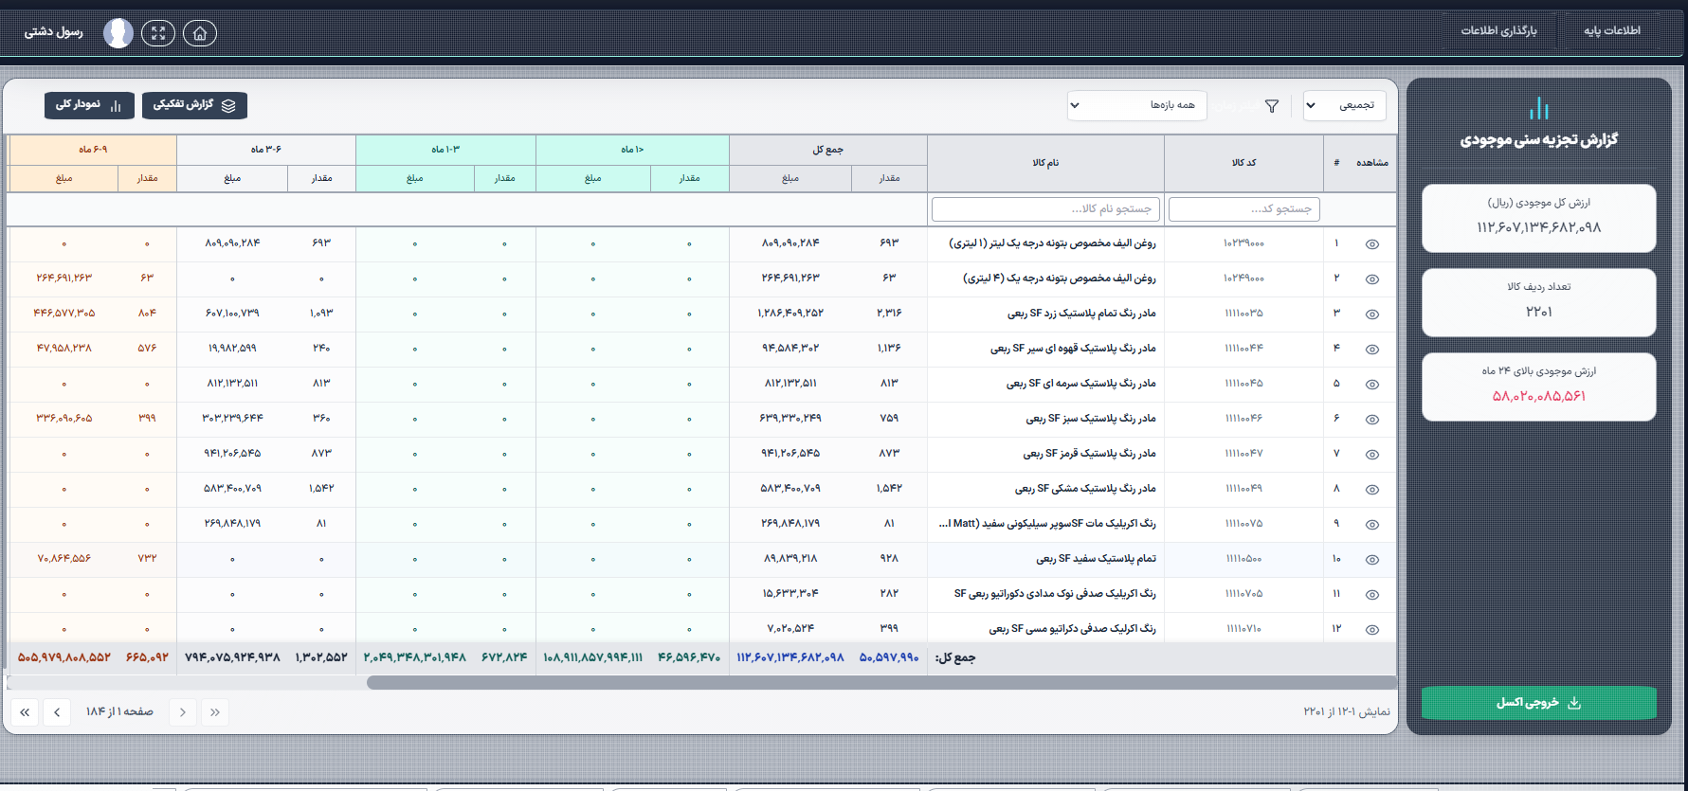The image size is (1688, 791).
Task: Click eye icon for item code ۱۱۱۱۰۰۴۴
Action: [1371, 350]
